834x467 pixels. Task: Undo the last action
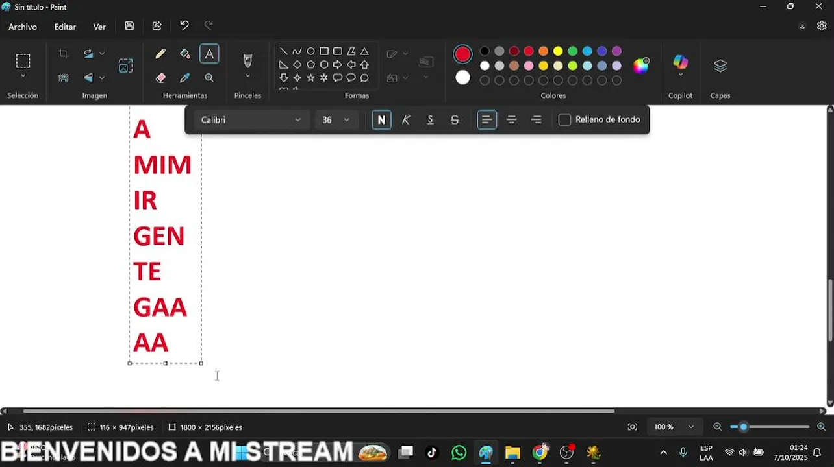[x=184, y=26]
